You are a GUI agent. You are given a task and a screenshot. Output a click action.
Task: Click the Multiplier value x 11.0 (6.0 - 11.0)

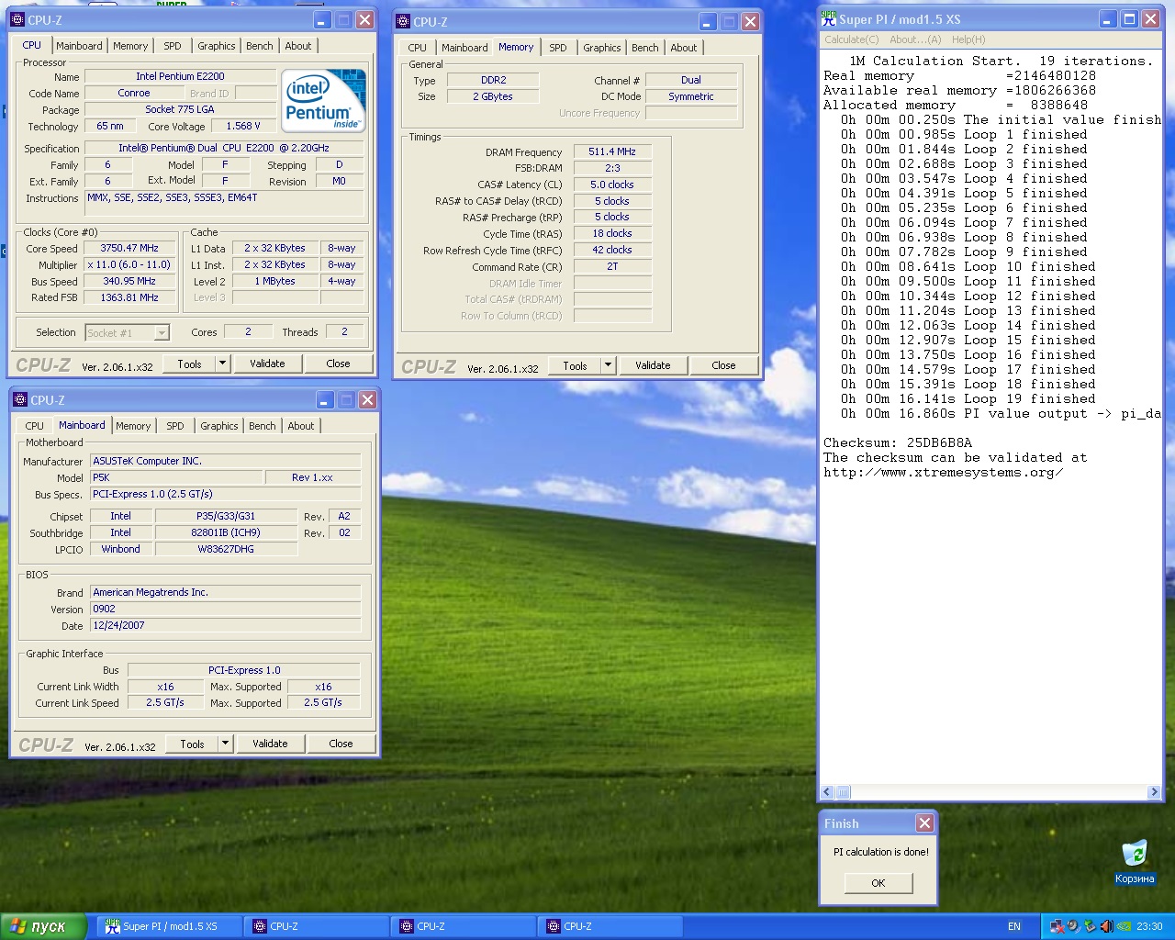pos(129,264)
